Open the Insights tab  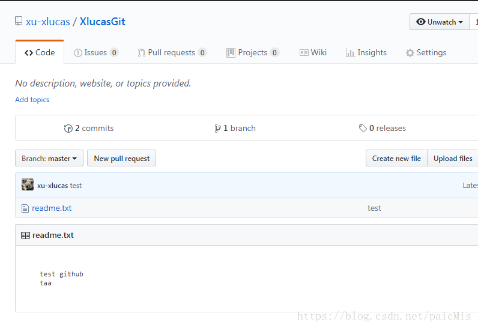pyautogui.click(x=366, y=52)
